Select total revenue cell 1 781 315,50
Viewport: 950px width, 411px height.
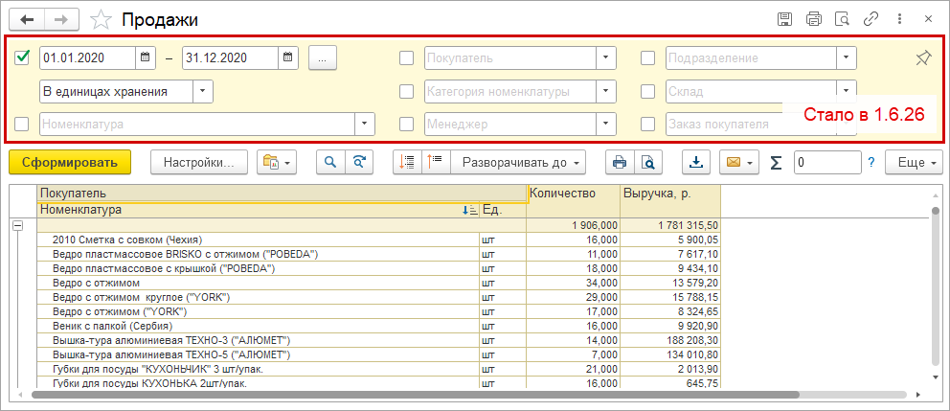point(670,225)
